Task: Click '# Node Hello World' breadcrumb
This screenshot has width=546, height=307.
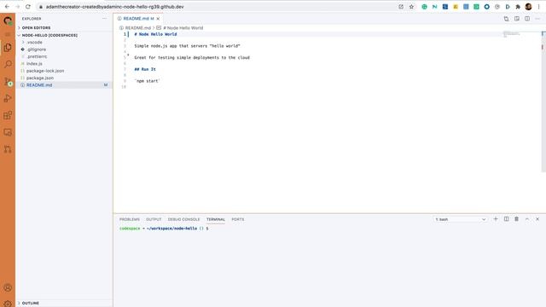Action: click(x=183, y=28)
